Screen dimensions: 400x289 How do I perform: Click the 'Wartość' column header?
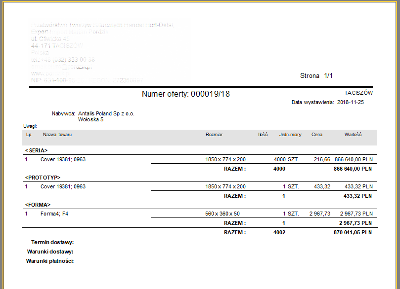(x=354, y=134)
